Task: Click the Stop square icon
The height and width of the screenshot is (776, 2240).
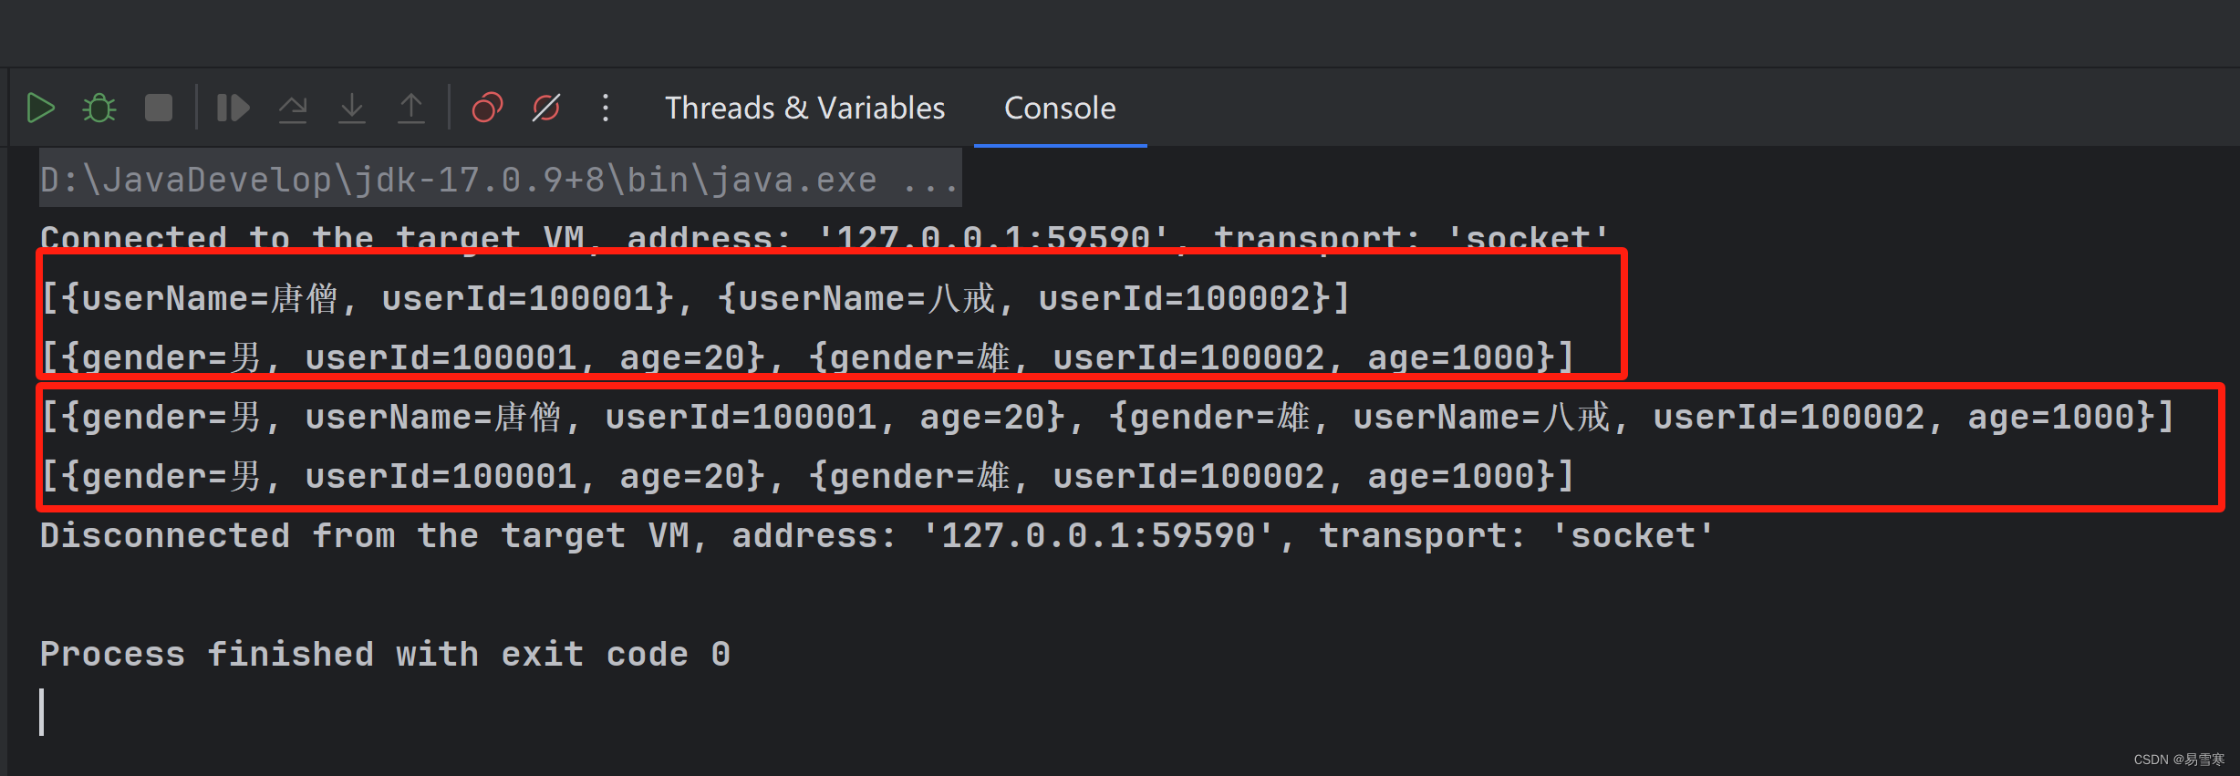Action: pos(159,109)
